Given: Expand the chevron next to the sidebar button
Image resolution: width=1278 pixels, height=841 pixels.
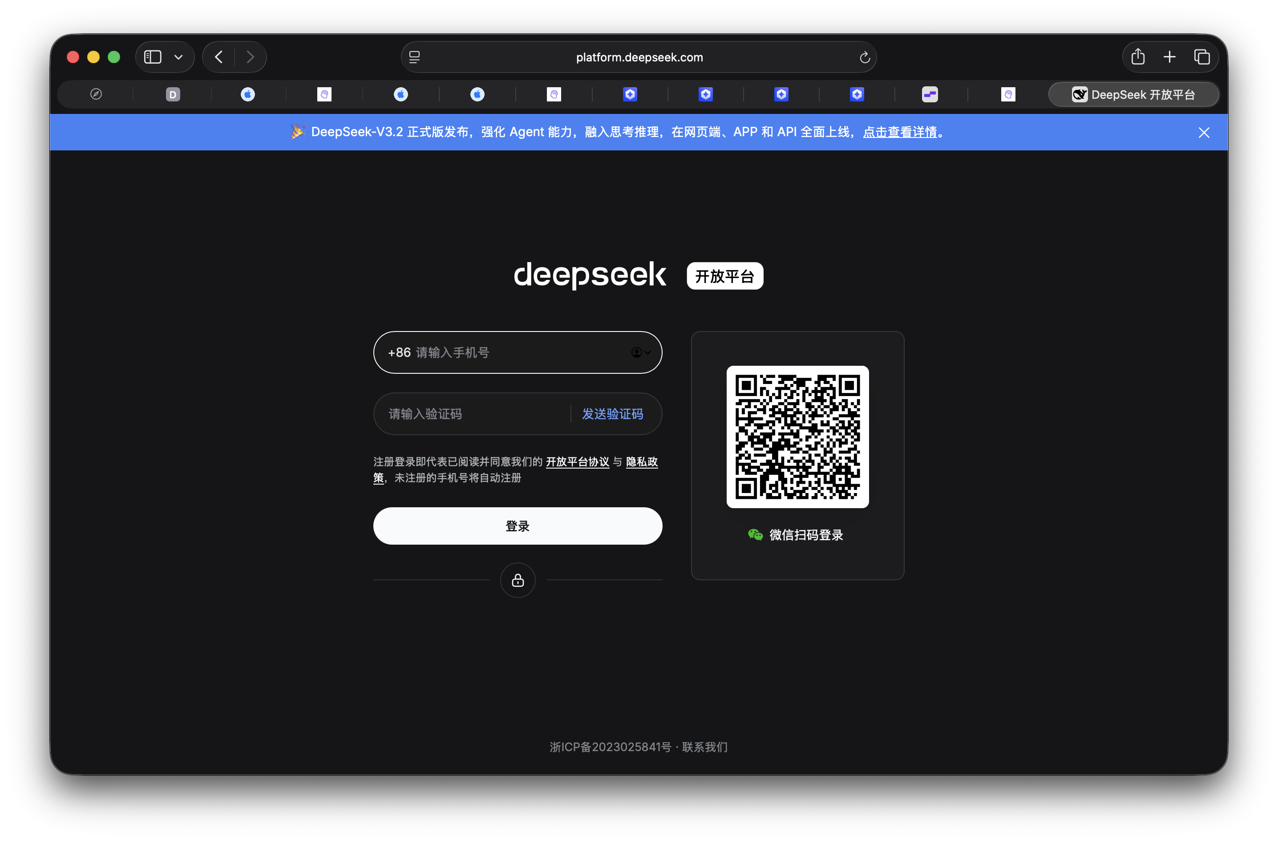Looking at the screenshot, I should 179,57.
